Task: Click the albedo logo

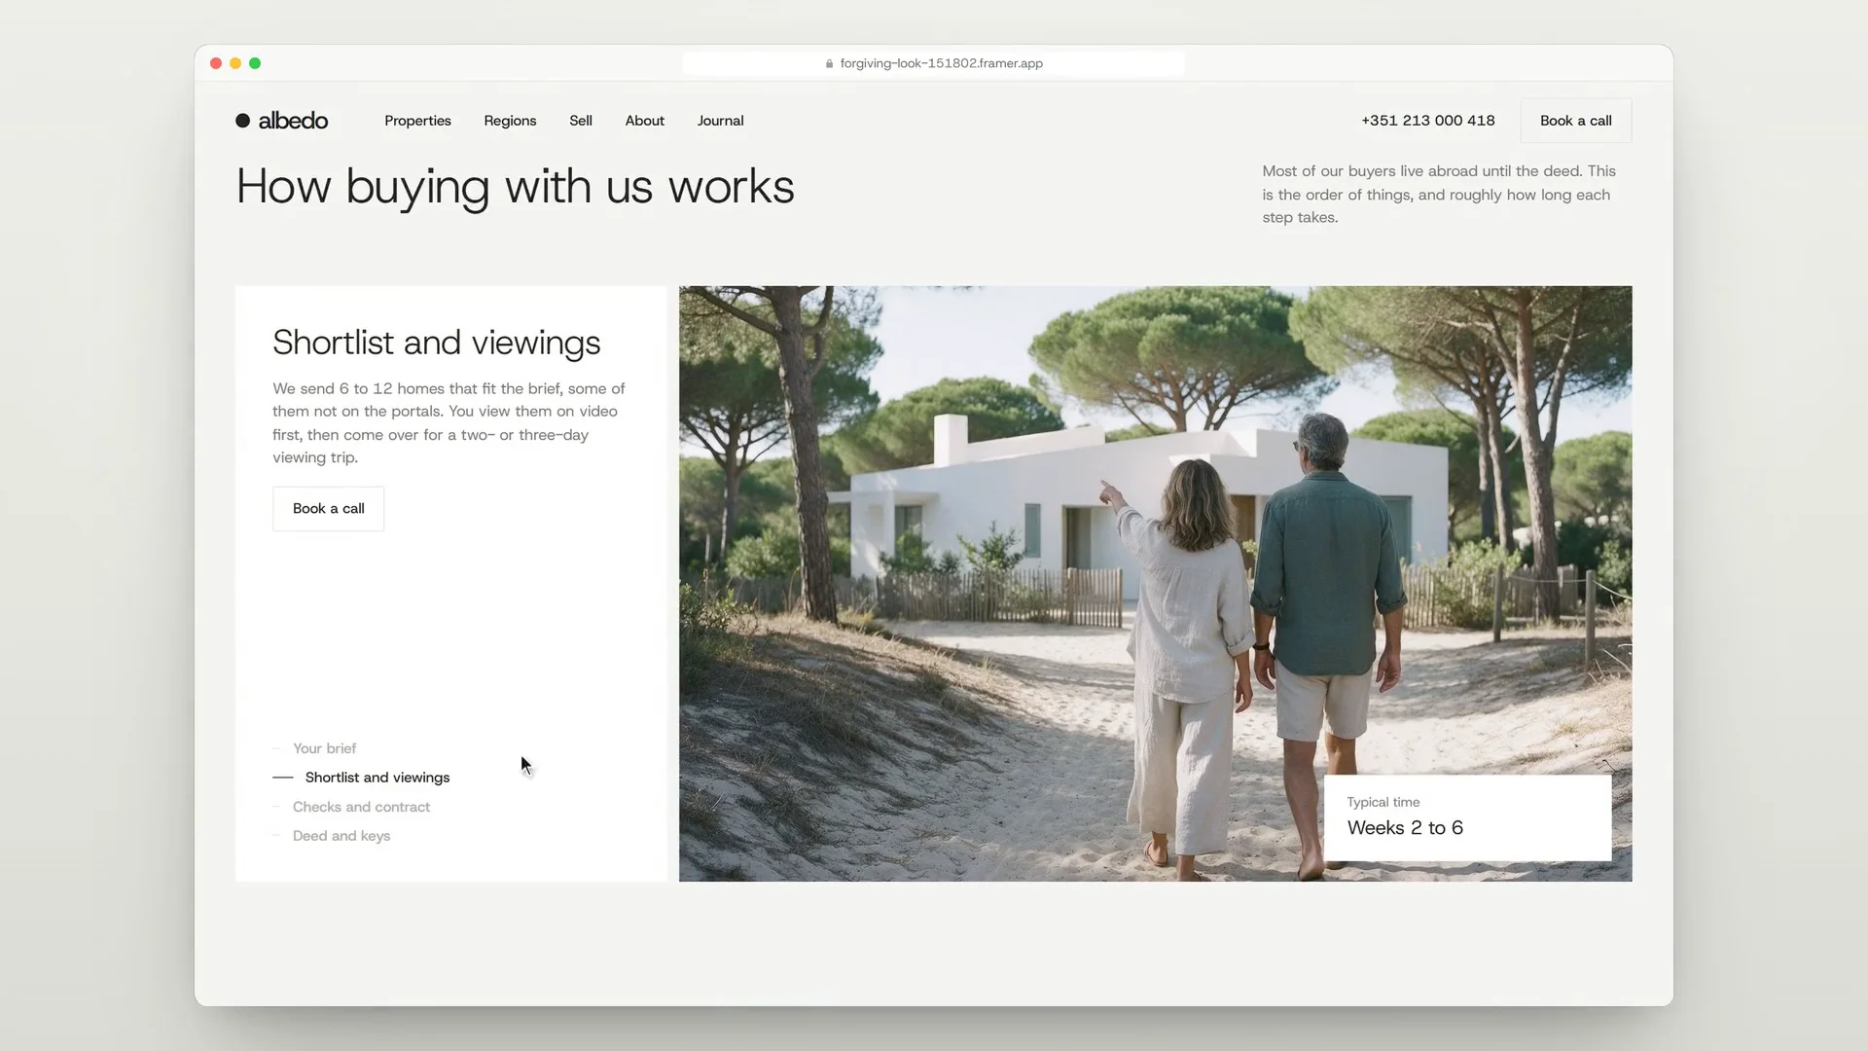Action: click(x=282, y=121)
